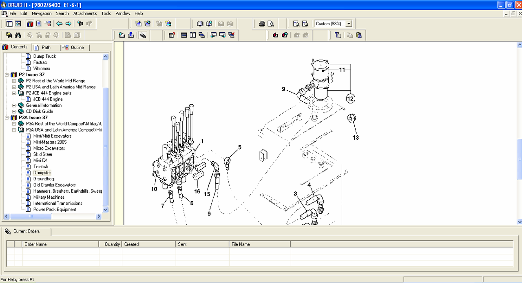Image resolution: width=522 pixels, height=283 pixels.
Task: Switch to the Path tab
Action: (x=46, y=47)
